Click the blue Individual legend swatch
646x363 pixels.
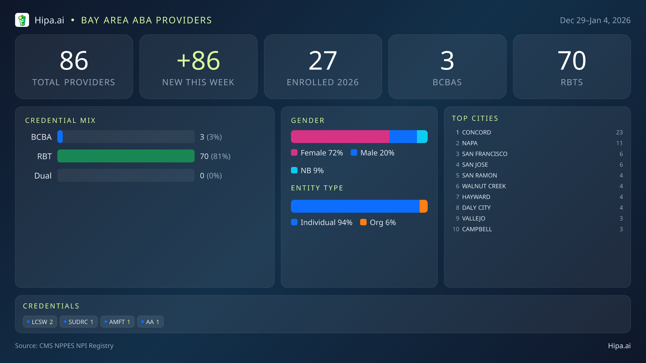pyautogui.click(x=294, y=222)
